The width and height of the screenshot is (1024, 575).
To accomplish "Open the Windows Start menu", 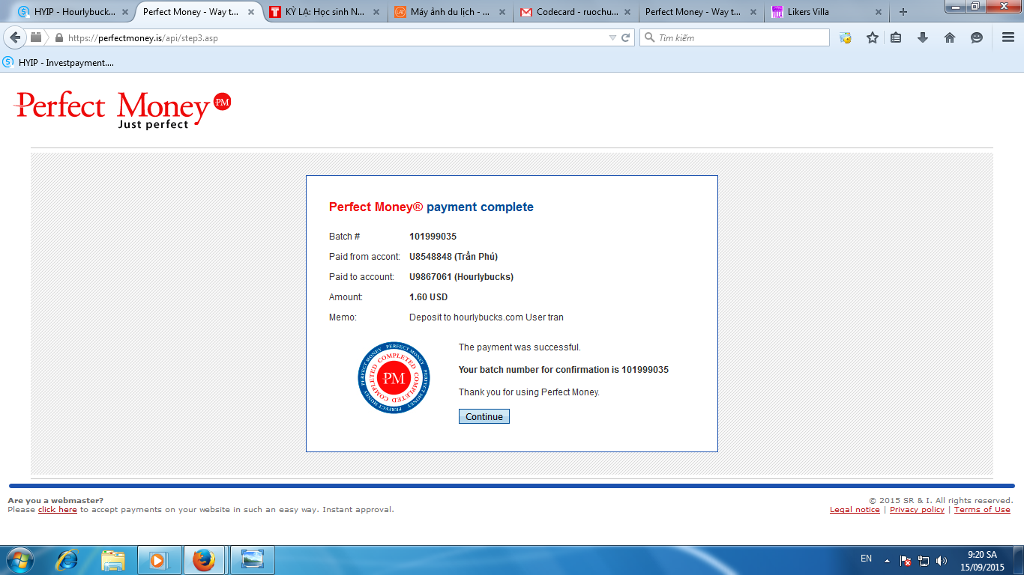I will [x=20, y=560].
